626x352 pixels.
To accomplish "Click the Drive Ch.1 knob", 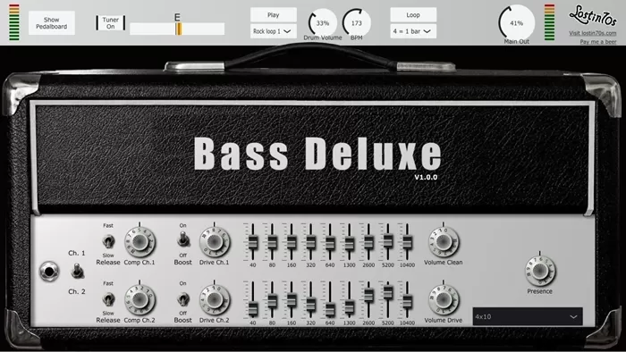I will coord(215,242).
